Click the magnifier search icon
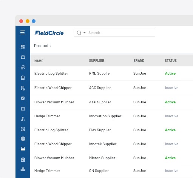Image resolution: width=193 pixels, height=178 pixels. click(x=79, y=33)
